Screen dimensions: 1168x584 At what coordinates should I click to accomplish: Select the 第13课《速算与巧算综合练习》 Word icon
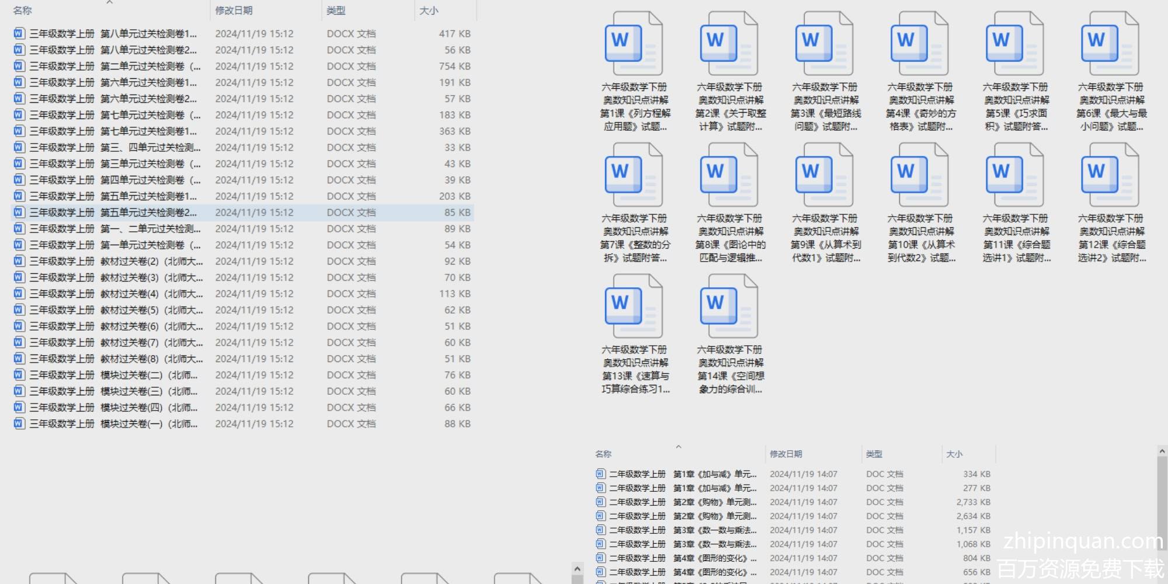pyautogui.click(x=634, y=307)
